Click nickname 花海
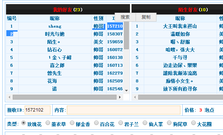The width and height of the screenshot is (223, 135). point(52,81)
